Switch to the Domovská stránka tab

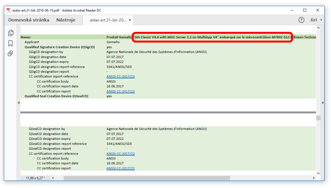tap(29, 20)
